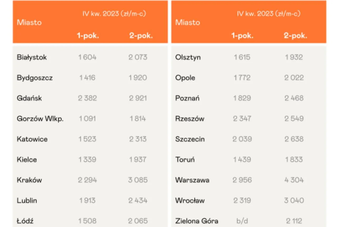Select Kraków 2-pok. value 3 085
342x227 pixels.
coord(138,180)
